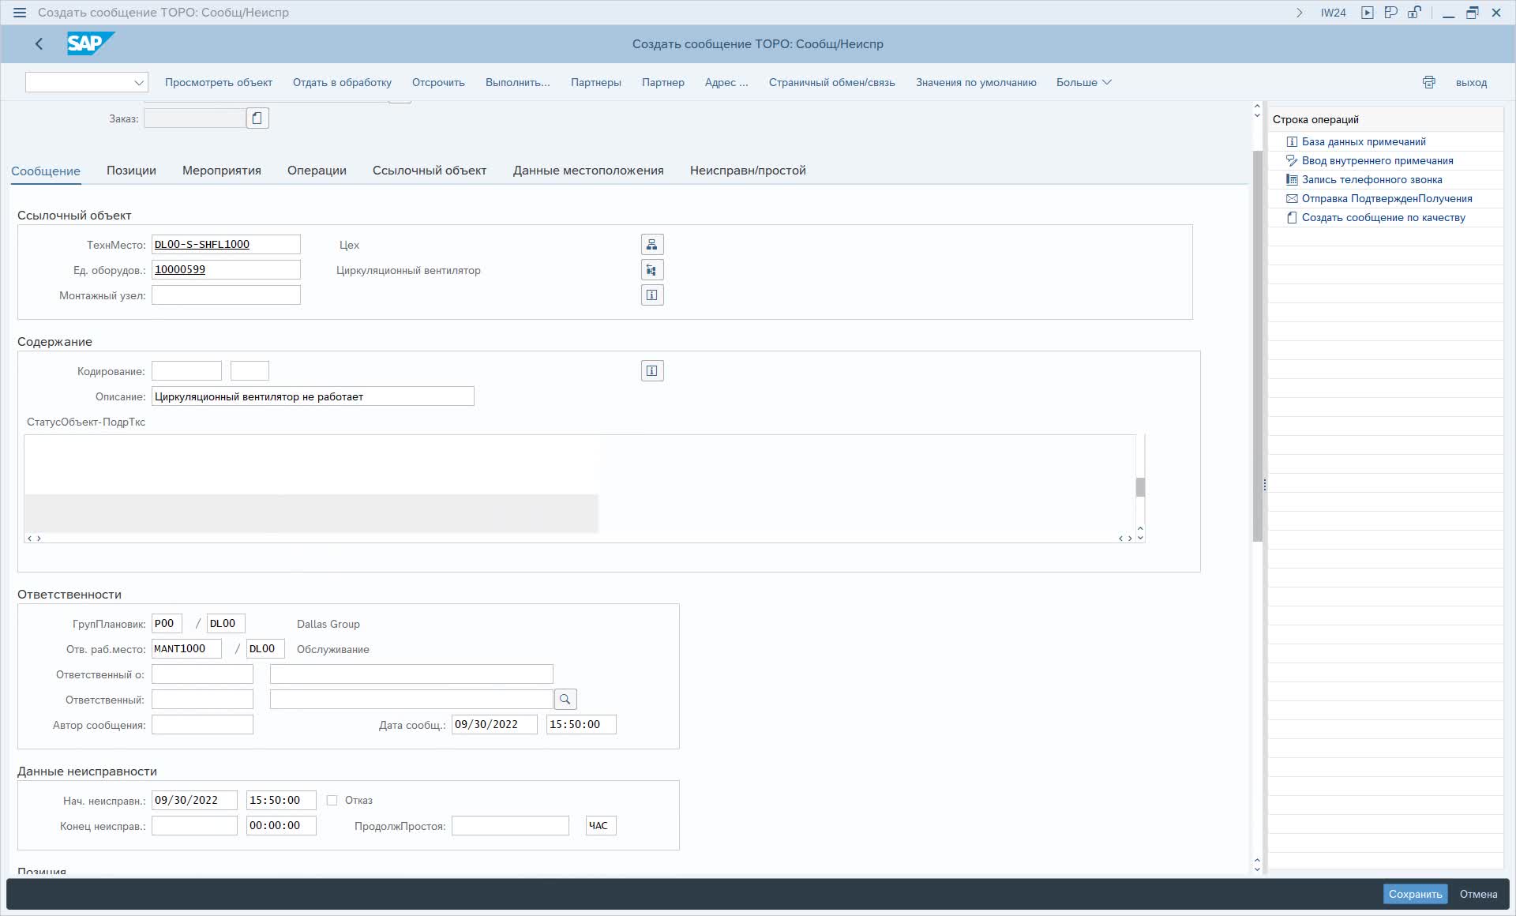Click the play icon in the title bar
The image size is (1516, 916).
click(x=1368, y=13)
